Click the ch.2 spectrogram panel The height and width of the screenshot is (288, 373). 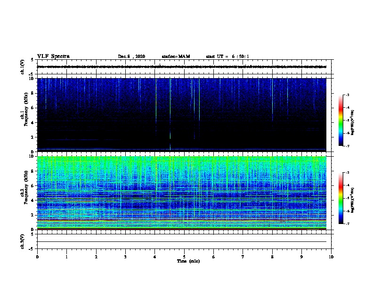[x=181, y=193]
